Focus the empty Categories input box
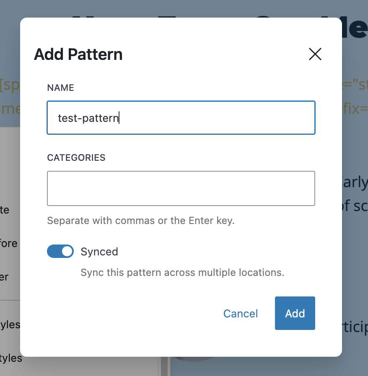368x376 pixels. [181, 188]
